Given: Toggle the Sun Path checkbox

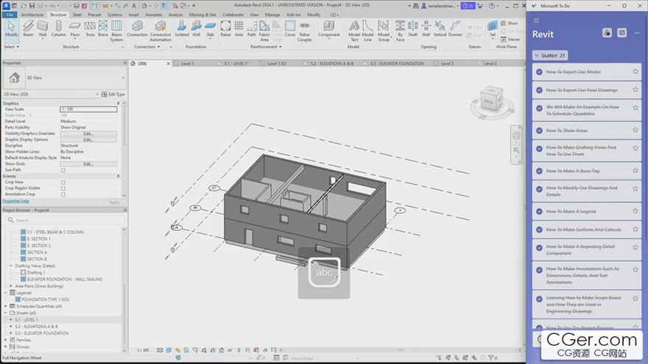Looking at the screenshot, I should click(63, 170).
